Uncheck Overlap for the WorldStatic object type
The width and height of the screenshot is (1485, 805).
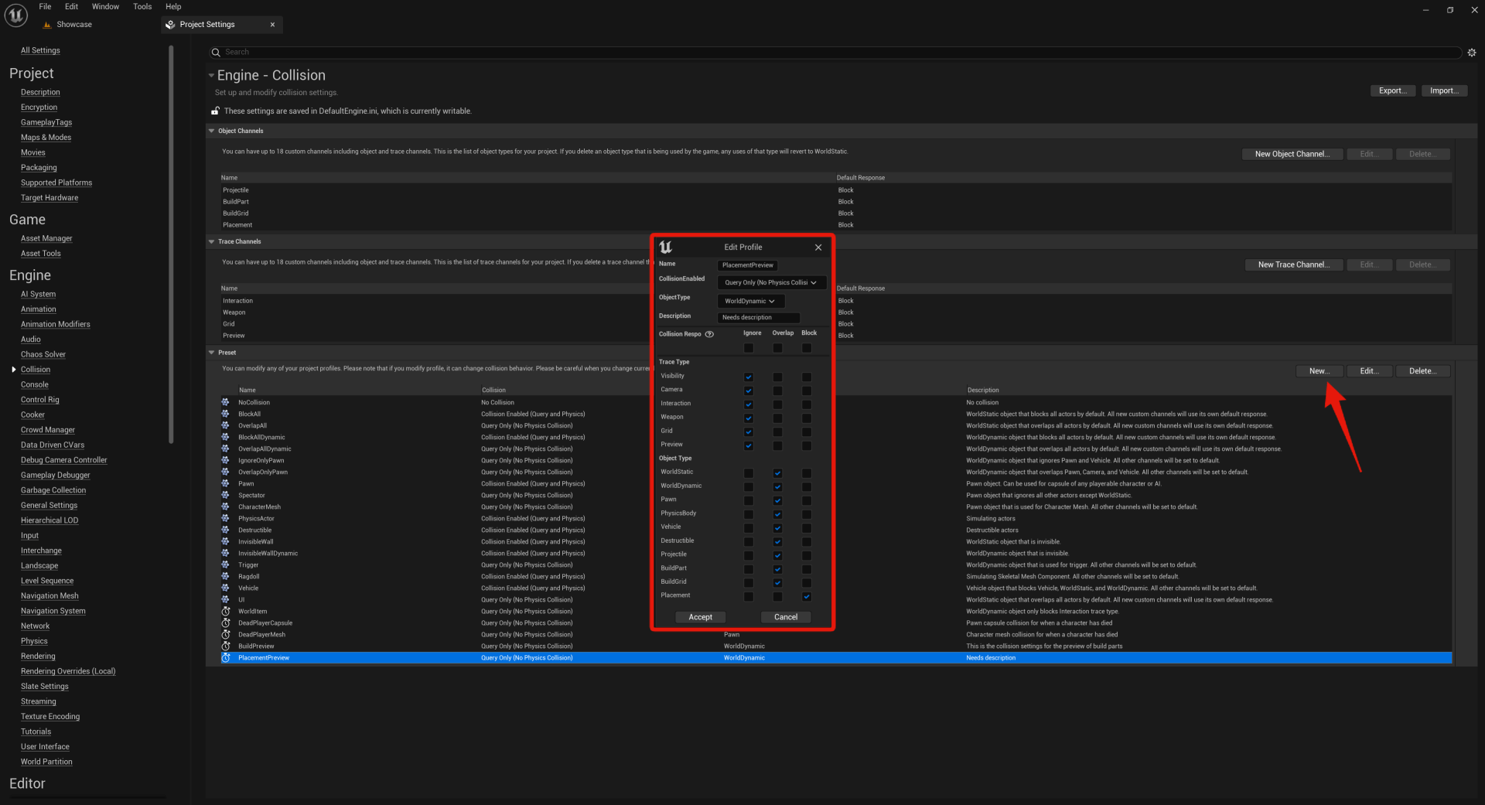click(x=777, y=473)
